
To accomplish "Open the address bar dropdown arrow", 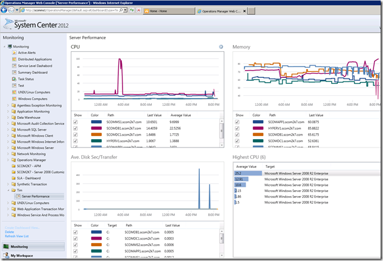I will click(125, 10).
